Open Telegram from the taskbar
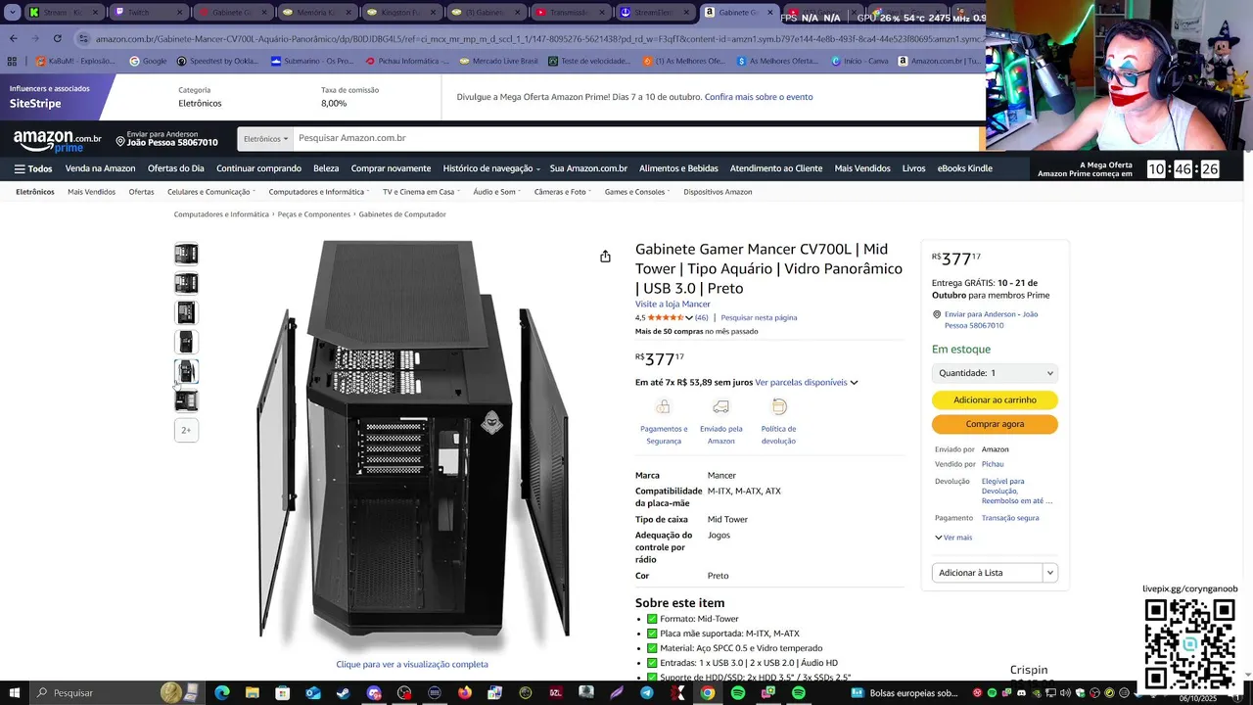This screenshot has height=705, width=1253. click(x=647, y=692)
